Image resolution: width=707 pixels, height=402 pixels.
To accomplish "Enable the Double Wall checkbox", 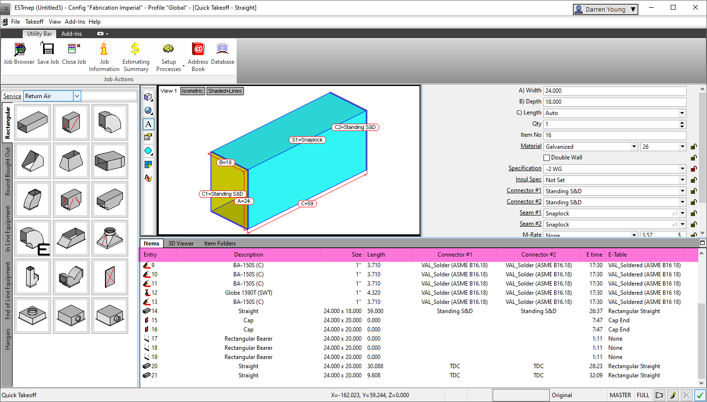I will [x=547, y=158].
